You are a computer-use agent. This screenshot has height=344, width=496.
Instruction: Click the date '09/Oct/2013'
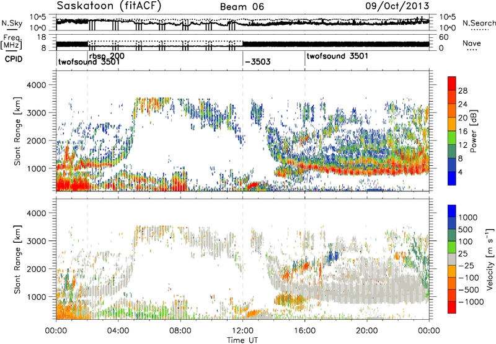[397, 6]
